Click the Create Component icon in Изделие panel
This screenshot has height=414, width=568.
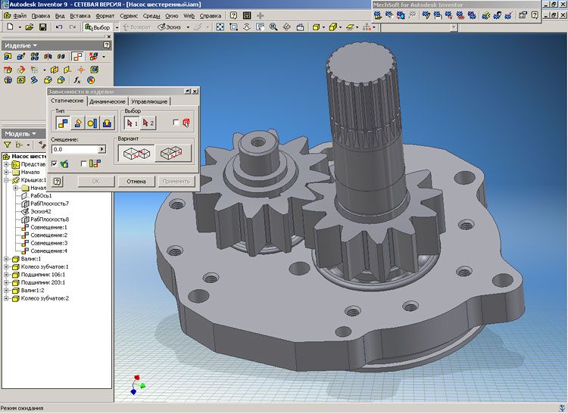click(x=21, y=57)
